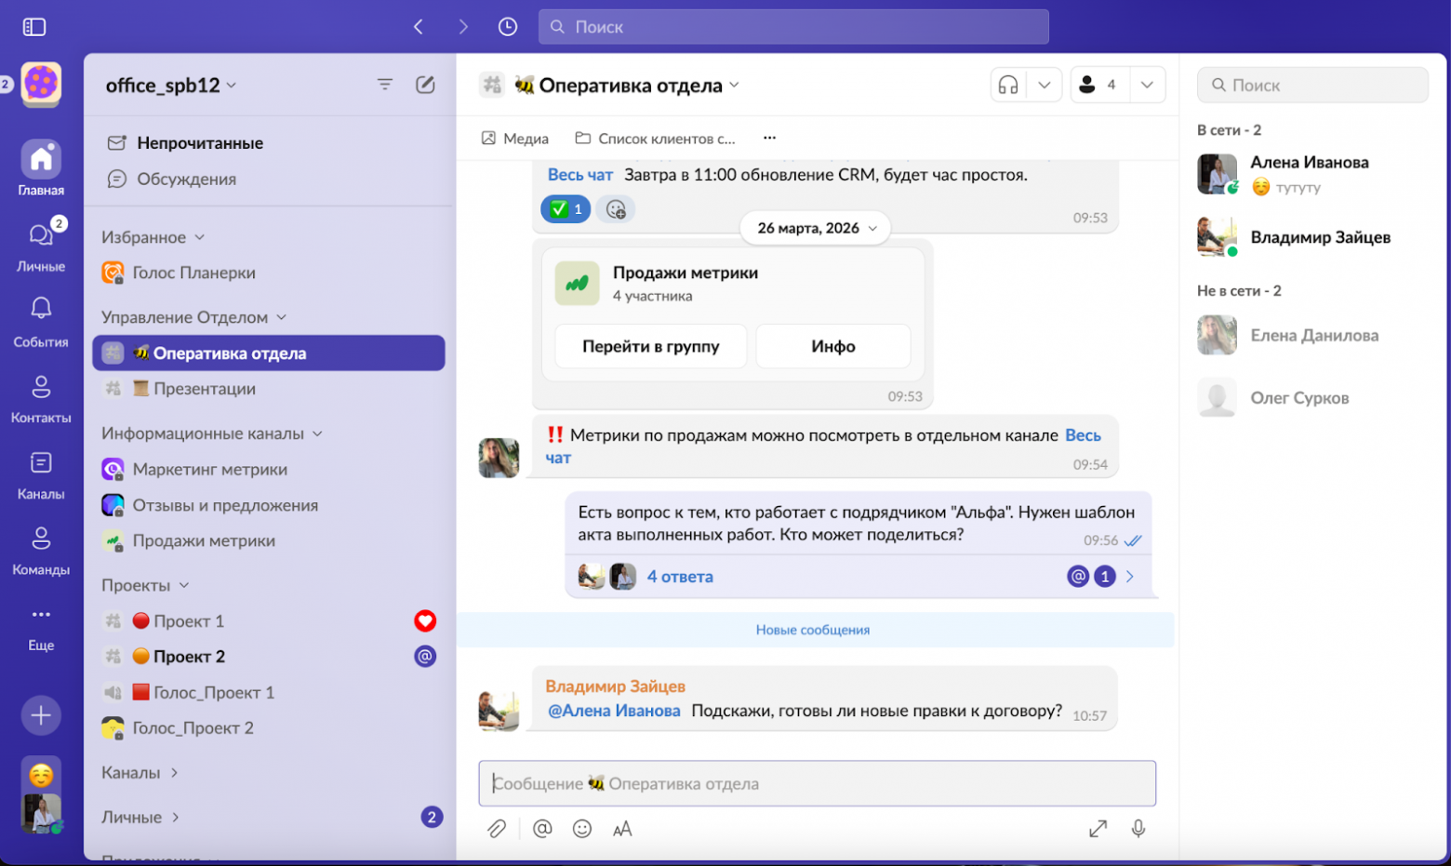Toggle the sidebar panel visibility
Viewport: 1451px width, 866px height.
[x=34, y=27]
